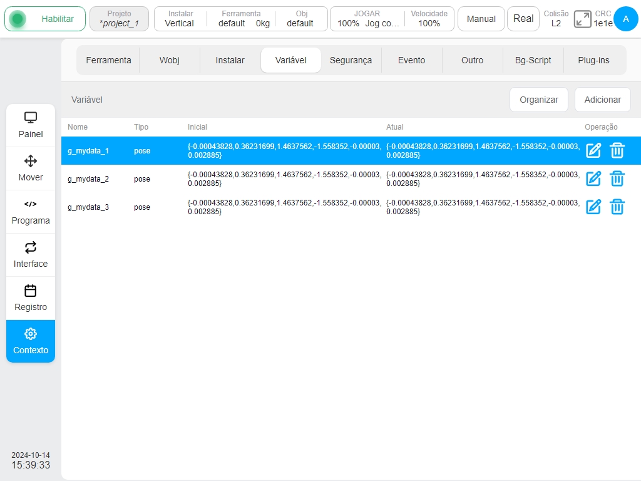Click the CRC 1e1e indicator
Image resolution: width=641 pixels, height=481 pixels.
coord(603,19)
